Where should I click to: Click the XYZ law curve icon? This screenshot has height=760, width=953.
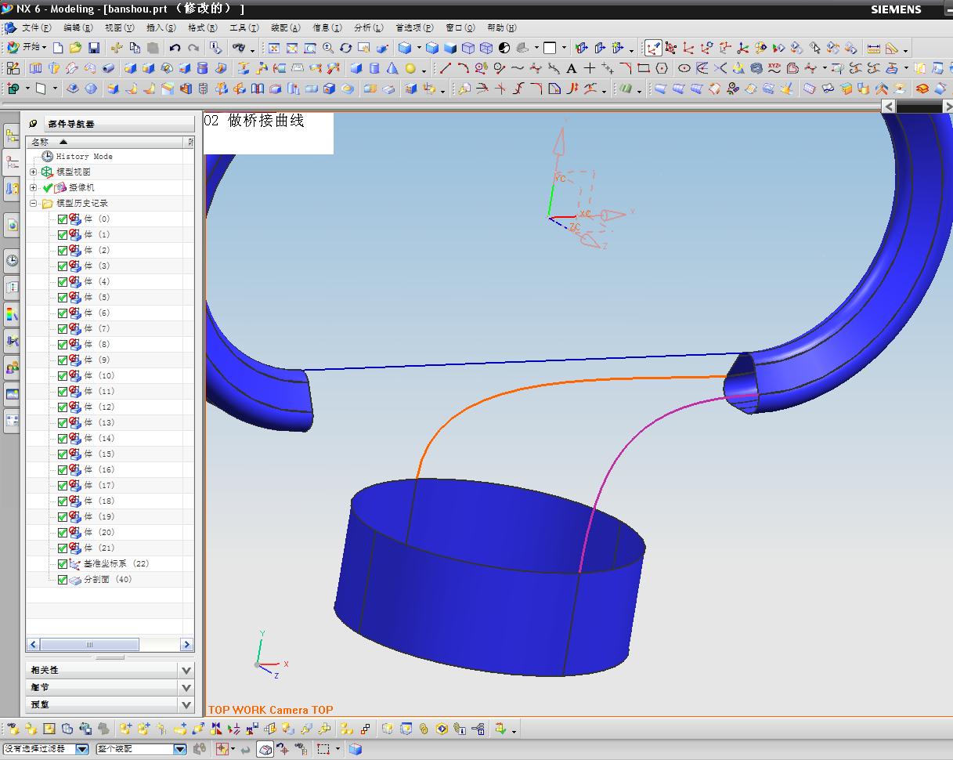pos(774,68)
